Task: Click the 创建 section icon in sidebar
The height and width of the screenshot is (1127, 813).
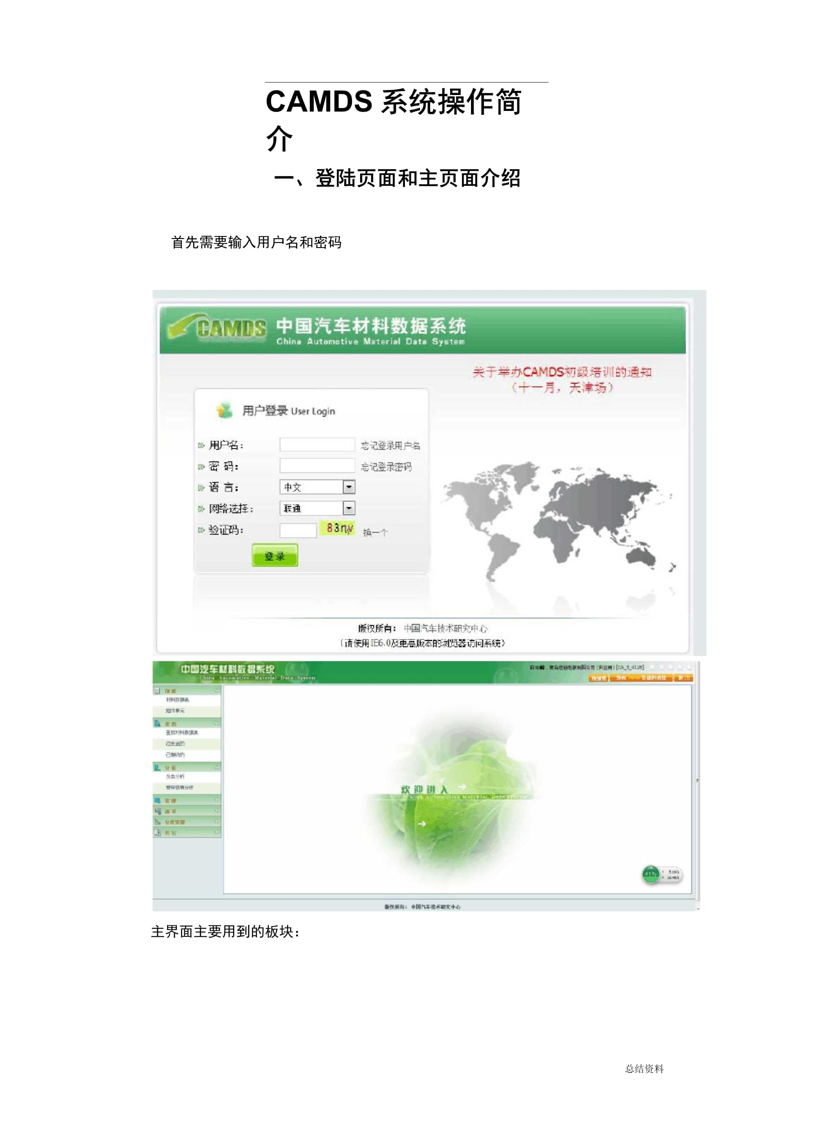Action: pos(157,691)
